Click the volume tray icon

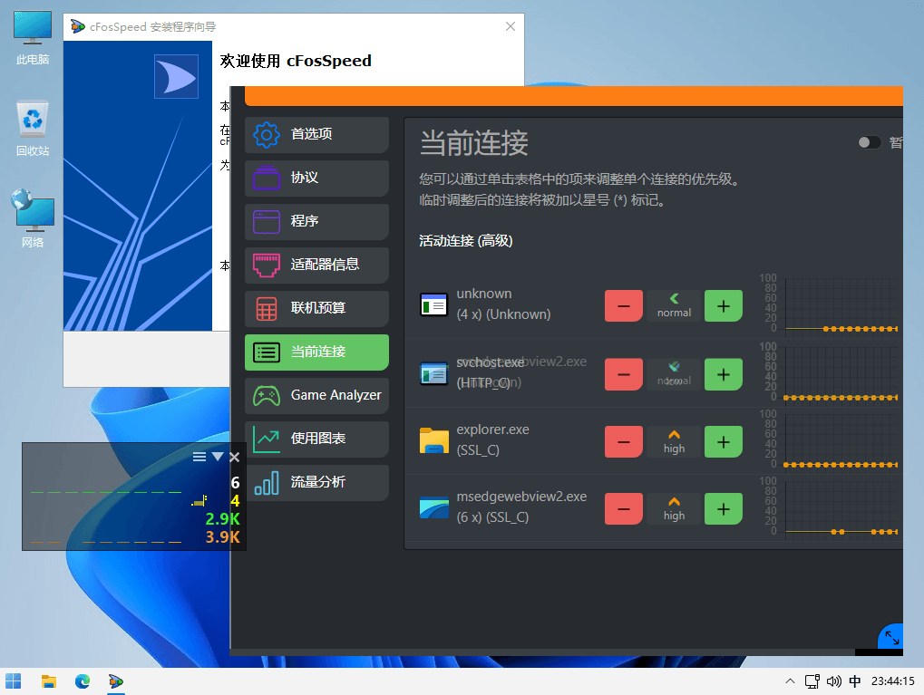pyautogui.click(x=834, y=681)
